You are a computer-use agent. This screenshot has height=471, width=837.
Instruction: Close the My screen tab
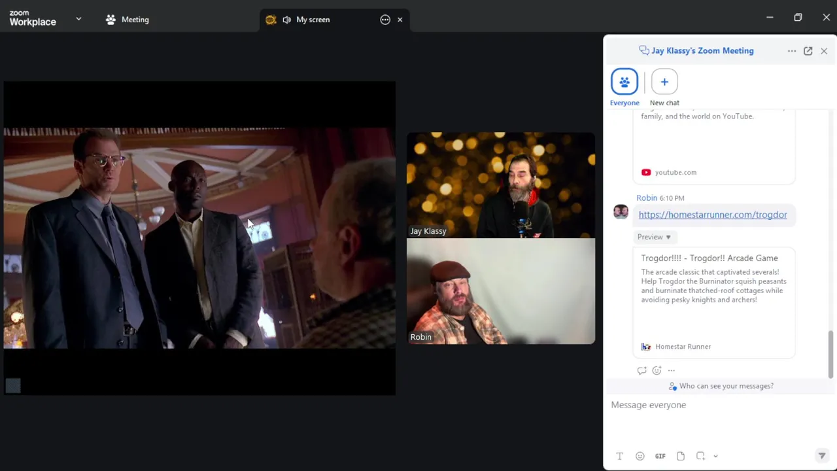[400, 20]
